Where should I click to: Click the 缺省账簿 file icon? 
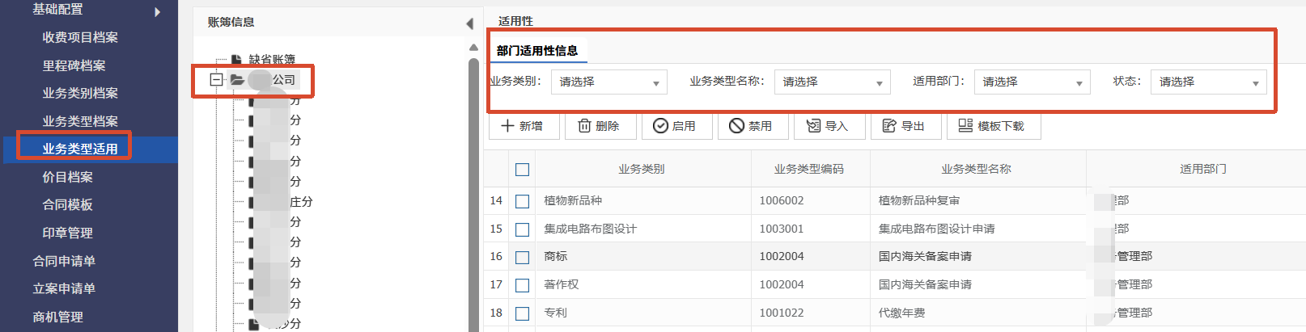tap(236, 59)
